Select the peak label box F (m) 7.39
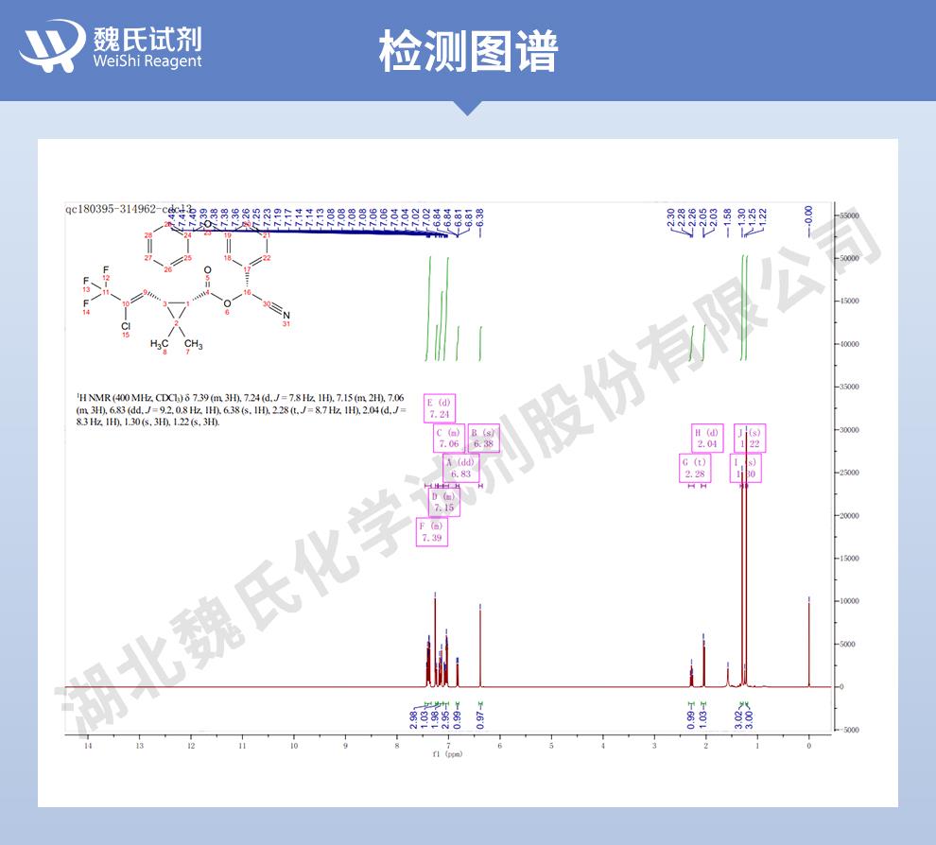Image resolution: width=936 pixels, height=845 pixels. tap(431, 532)
